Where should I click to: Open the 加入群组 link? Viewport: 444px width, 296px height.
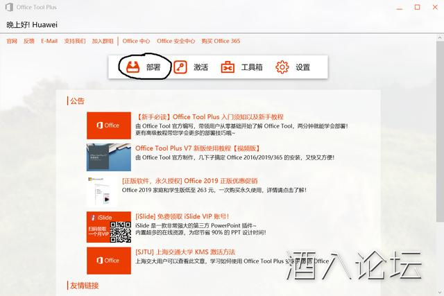[x=103, y=41]
